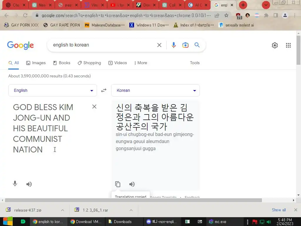The height and width of the screenshot is (226, 301).
Task: Show all downloads
Action: [x=279, y=210]
